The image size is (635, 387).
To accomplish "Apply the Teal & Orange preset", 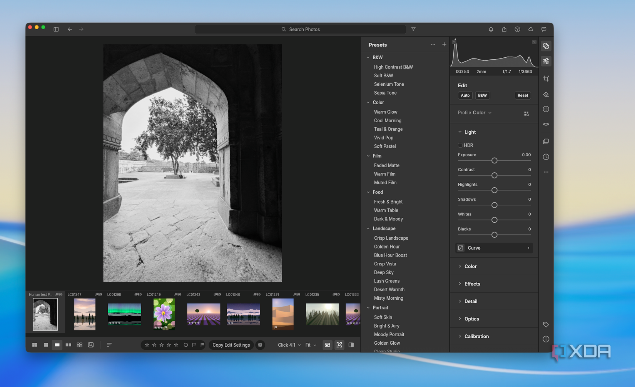I will [388, 129].
